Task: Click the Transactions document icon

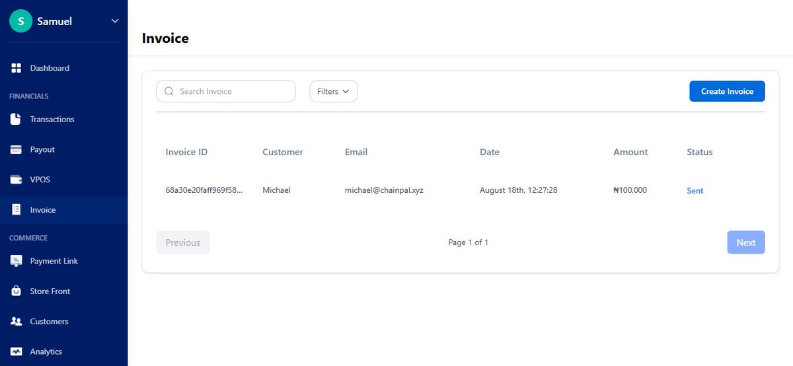Action: click(17, 120)
